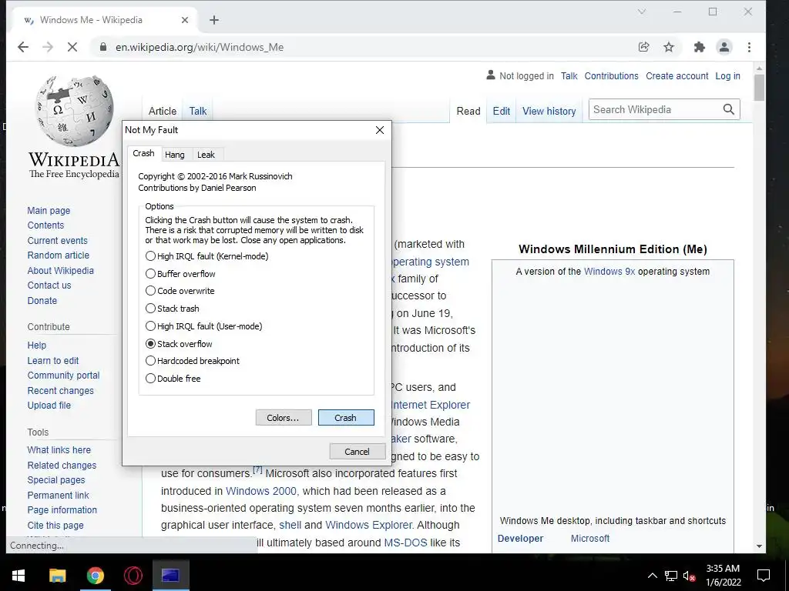789x591 pixels.
Task: Open the Windows Start menu
Action: tap(18, 576)
